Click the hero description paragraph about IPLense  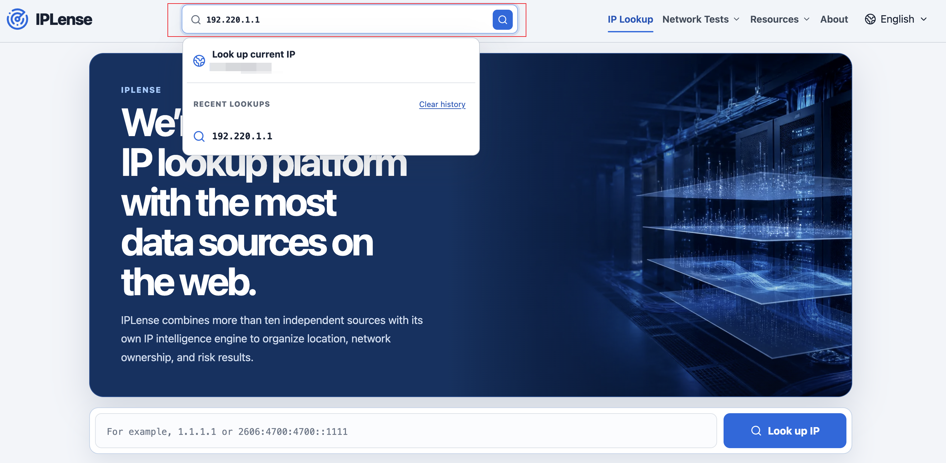tap(272, 339)
